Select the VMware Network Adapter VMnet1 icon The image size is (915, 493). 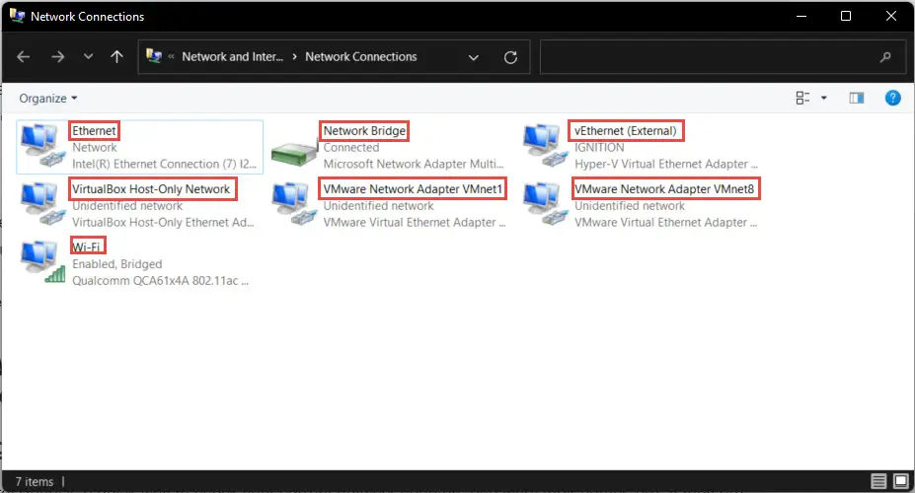(294, 204)
